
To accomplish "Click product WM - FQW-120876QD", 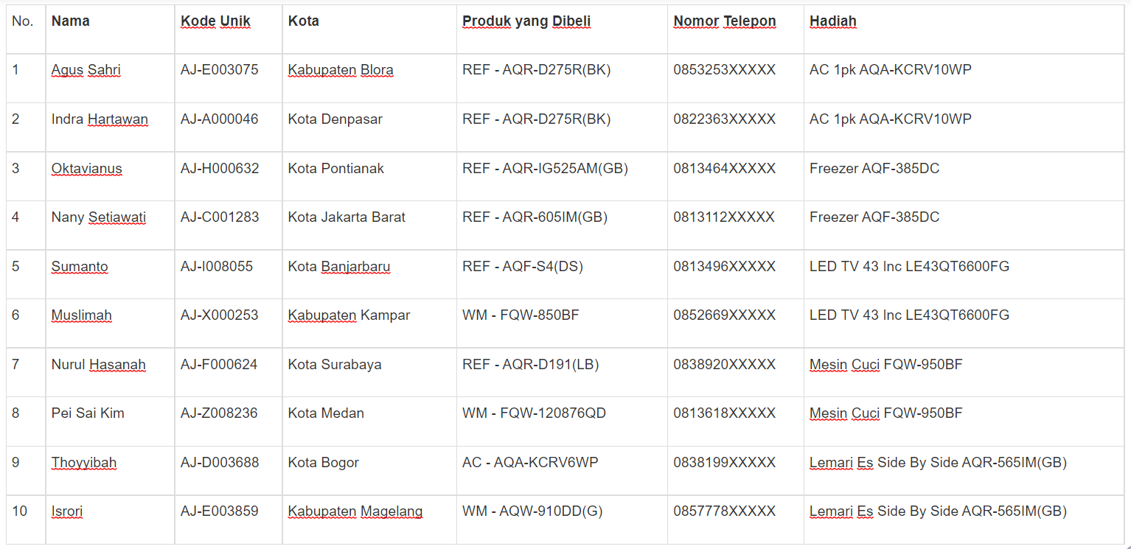I will [x=534, y=413].
